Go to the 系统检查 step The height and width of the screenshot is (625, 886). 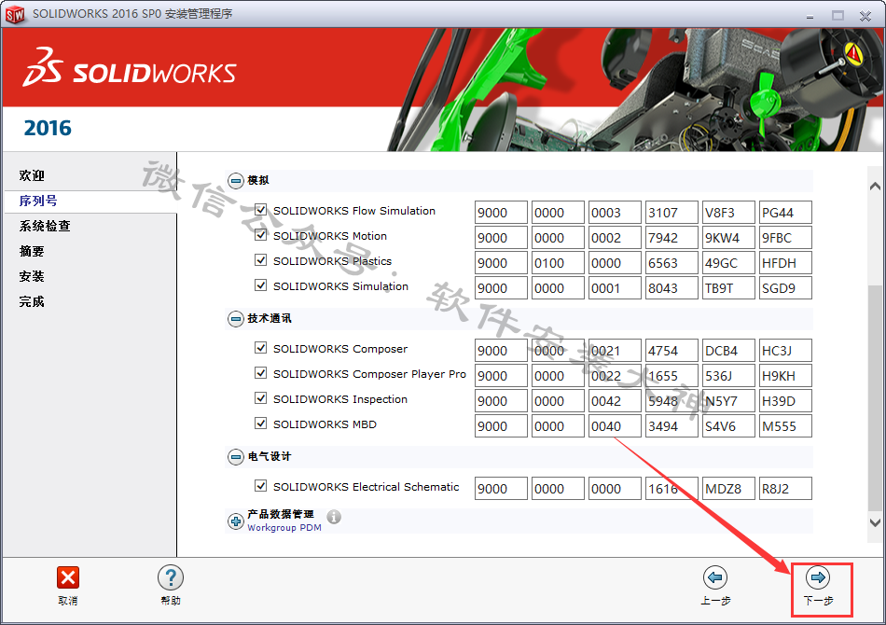point(45,226)
